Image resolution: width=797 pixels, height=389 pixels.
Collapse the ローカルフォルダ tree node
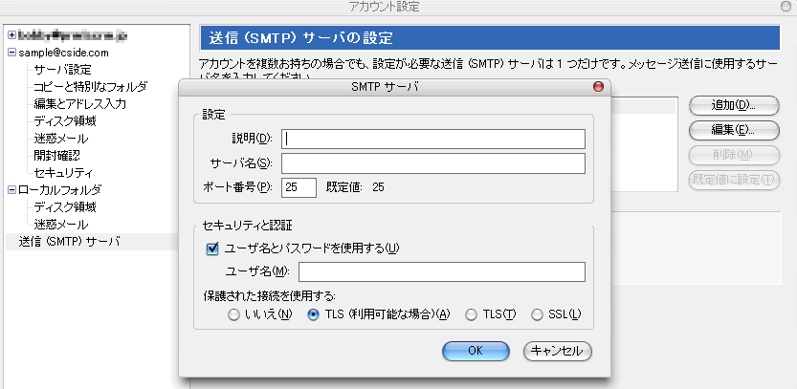point(11,189)
